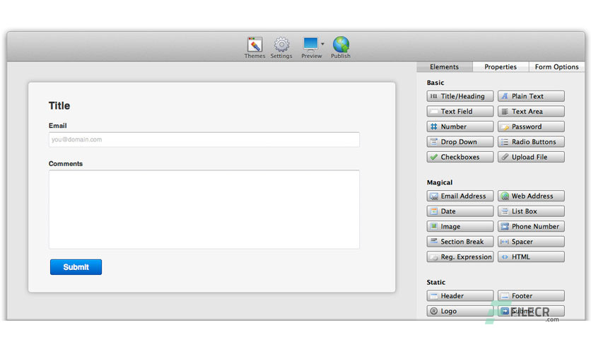Add a Logo static element
This screenshot has height=342, width=591.
[x=460, y=311]
